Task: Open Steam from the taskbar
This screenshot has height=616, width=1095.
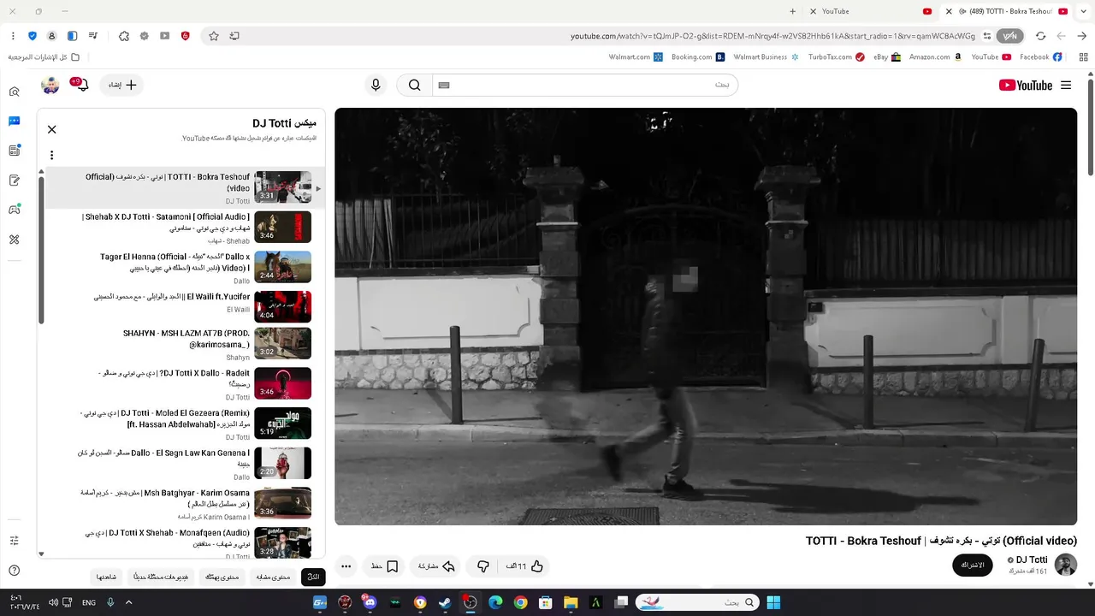Action: coord(445,602)
